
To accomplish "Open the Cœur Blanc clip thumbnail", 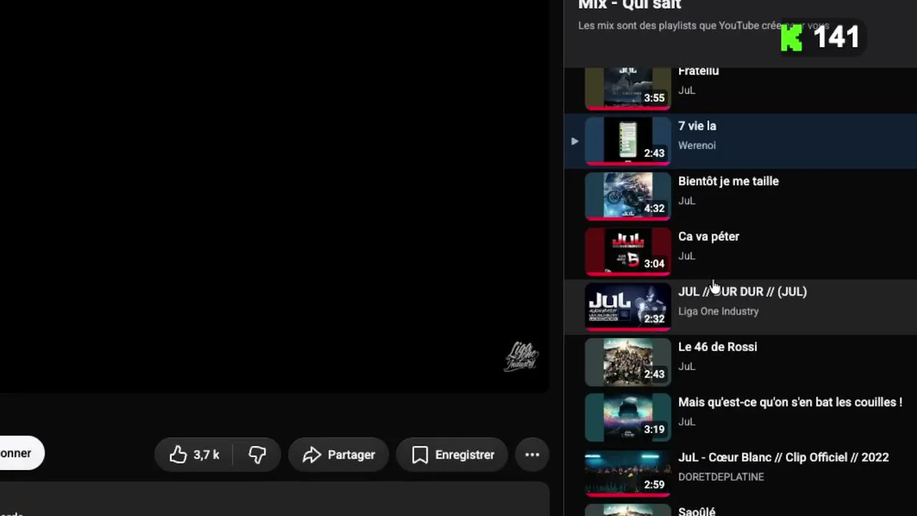I will [x=628, y=472].
